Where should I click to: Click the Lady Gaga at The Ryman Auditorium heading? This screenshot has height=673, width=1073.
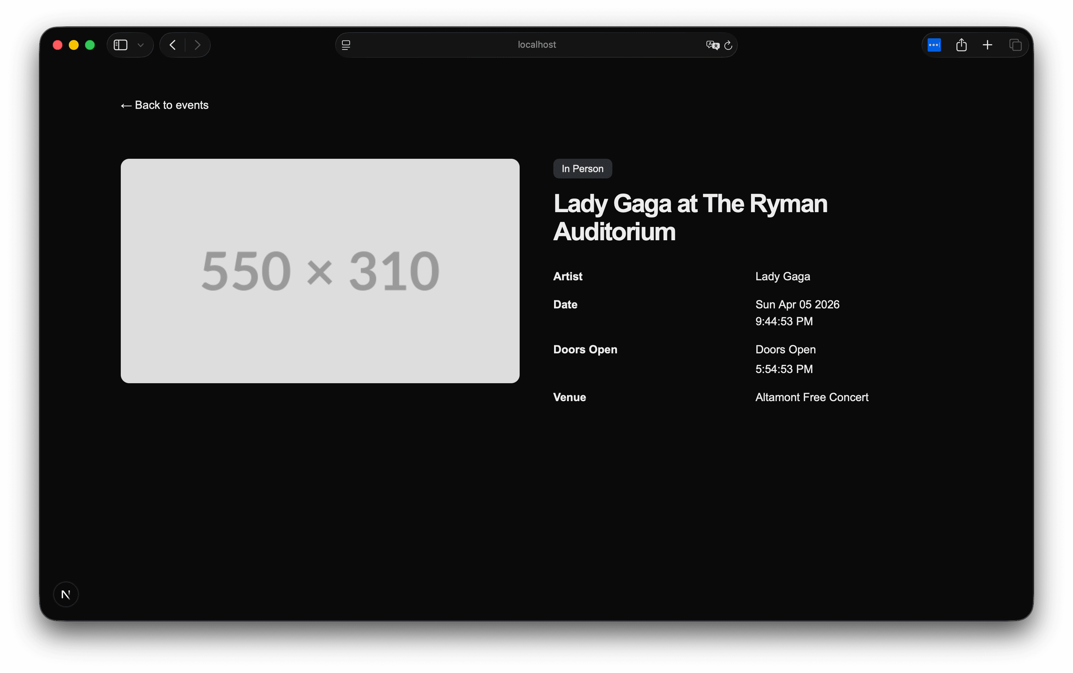[x=690, y=217]
